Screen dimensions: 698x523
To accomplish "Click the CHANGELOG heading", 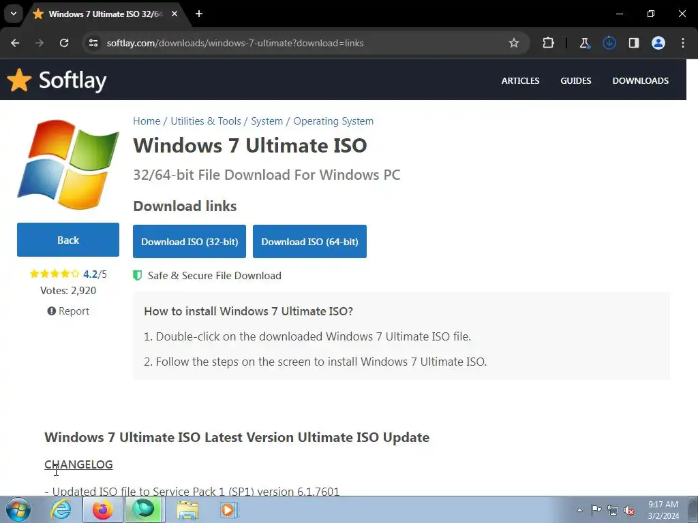I will [78, 464].
